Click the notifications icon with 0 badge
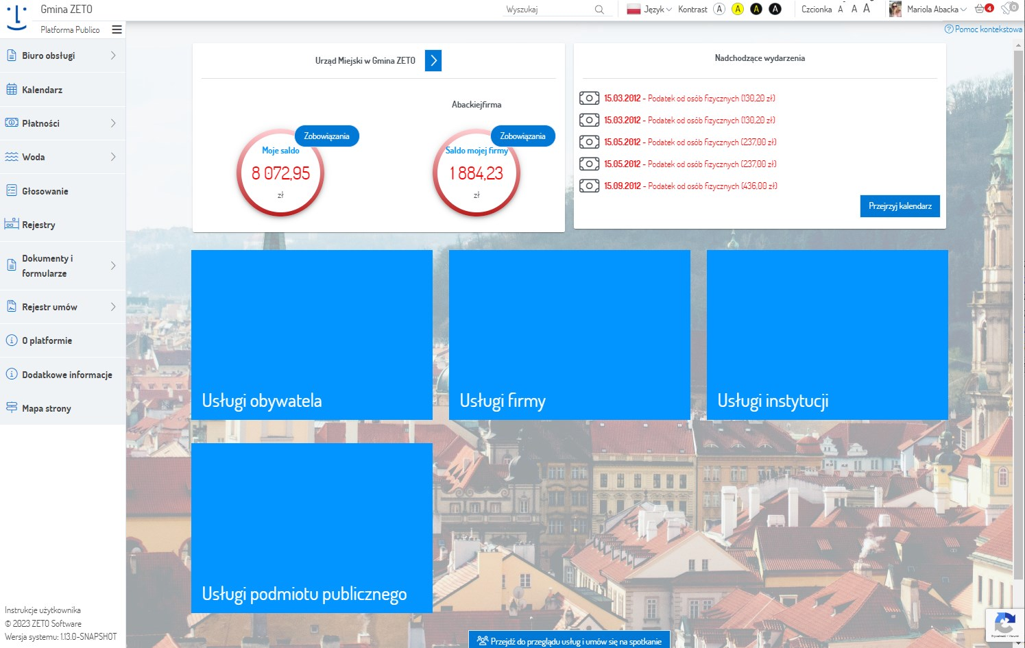The image size is (1025, 648). [1008, 8]
